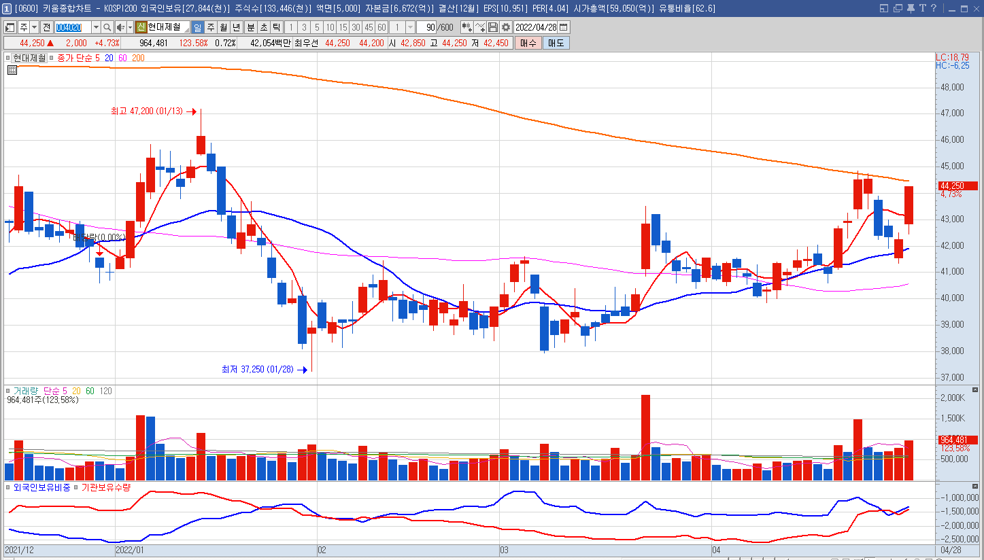
Task: Expand the stock code history dropdown
Action: [95, 27]
